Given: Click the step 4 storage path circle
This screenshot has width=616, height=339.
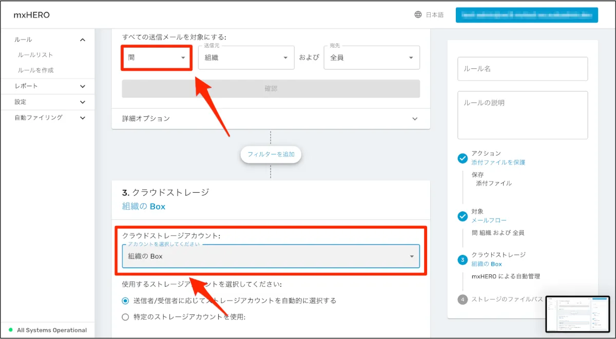Looking at the screenshot, I should pyautogui.click(x=463, y=299).
